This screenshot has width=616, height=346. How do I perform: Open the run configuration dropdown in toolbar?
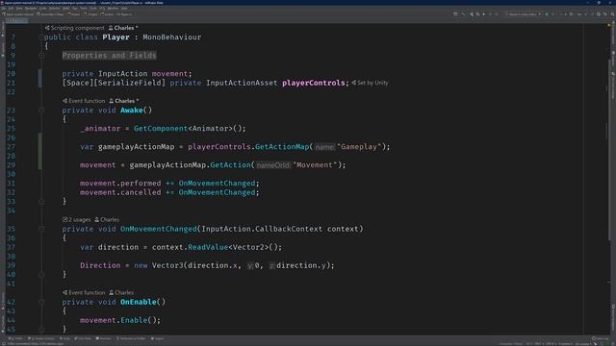524,14
